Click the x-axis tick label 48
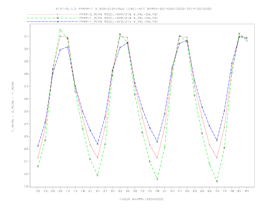269x208 pixels. [157, 191]
